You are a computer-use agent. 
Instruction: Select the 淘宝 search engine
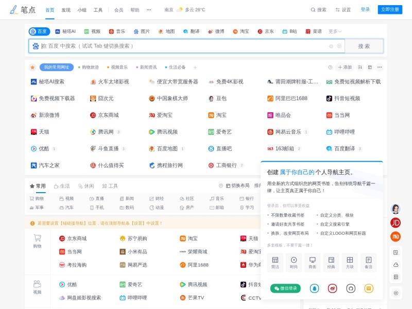coord(241,31)
